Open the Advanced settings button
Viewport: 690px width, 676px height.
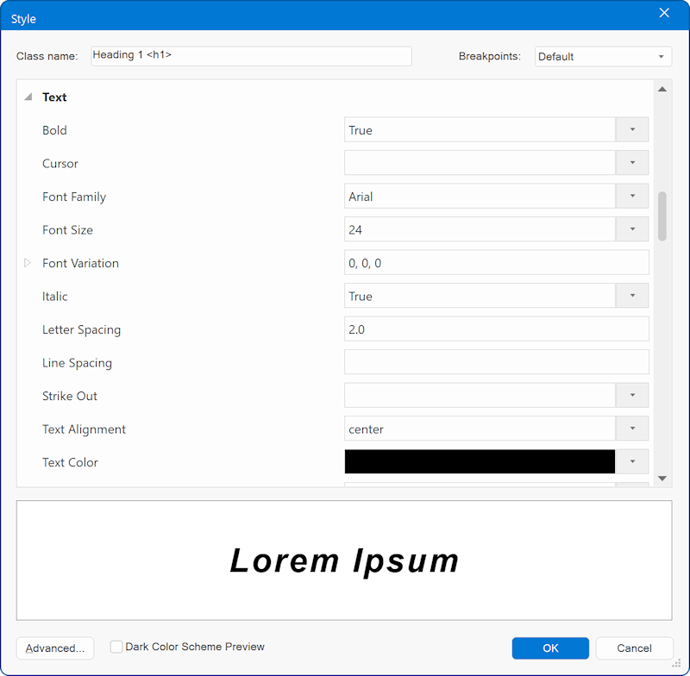coord(55,648)
